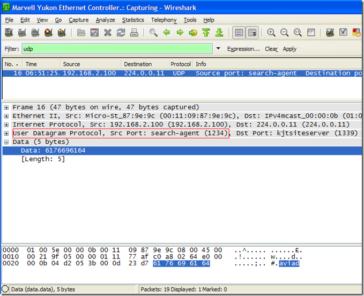The width and height of the screenshot is (364, 296).
Task: Open the Go menu
Action: click(x=58, y=20)
